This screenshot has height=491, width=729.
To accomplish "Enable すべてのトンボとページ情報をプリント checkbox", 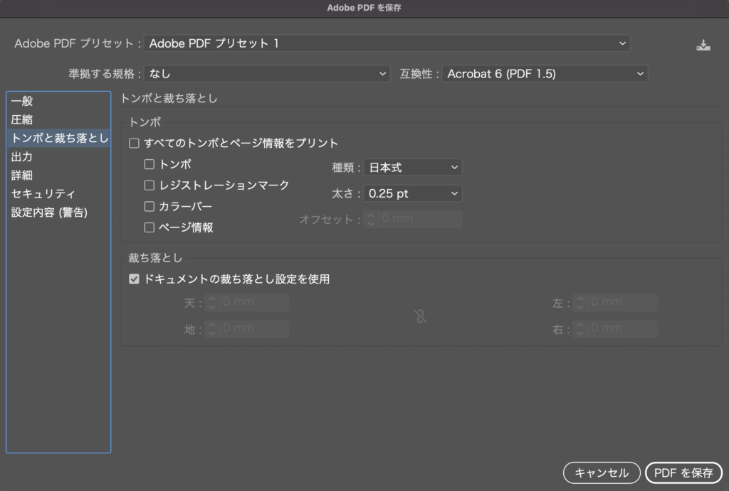I will coord(134,144).
